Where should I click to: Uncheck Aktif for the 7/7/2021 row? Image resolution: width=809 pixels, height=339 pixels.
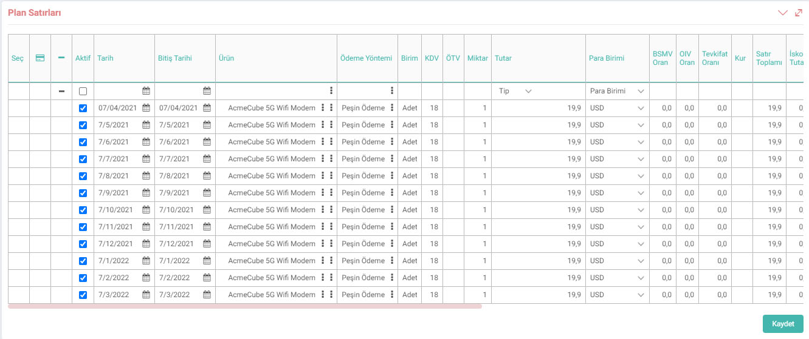click(x=83, y=159)
